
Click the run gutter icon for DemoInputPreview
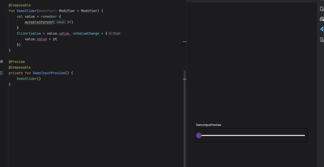(x=2, y=73)
